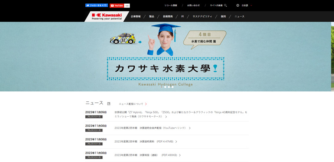
Task: Click the hydrogen race car image
Action: pyautogui.click(x=123, y=38)
